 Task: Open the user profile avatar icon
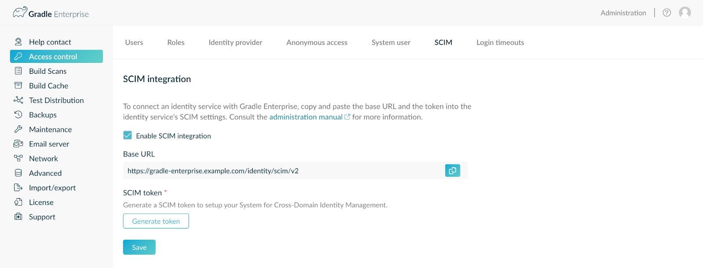click(685, 13)
